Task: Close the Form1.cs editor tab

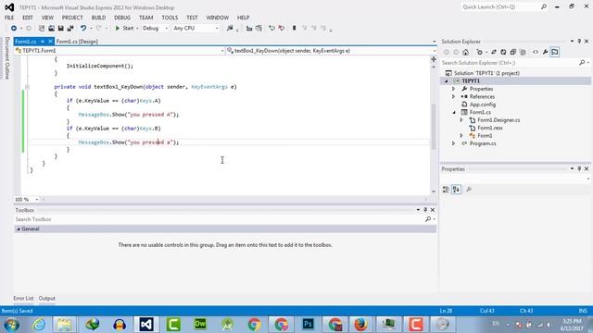Action: click(x=50, y=42)
